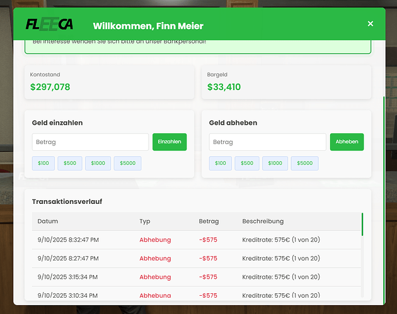Choose $1000 quick deposit amount
The width and height of the screenshot is (397, 314).
click(98, 164)
